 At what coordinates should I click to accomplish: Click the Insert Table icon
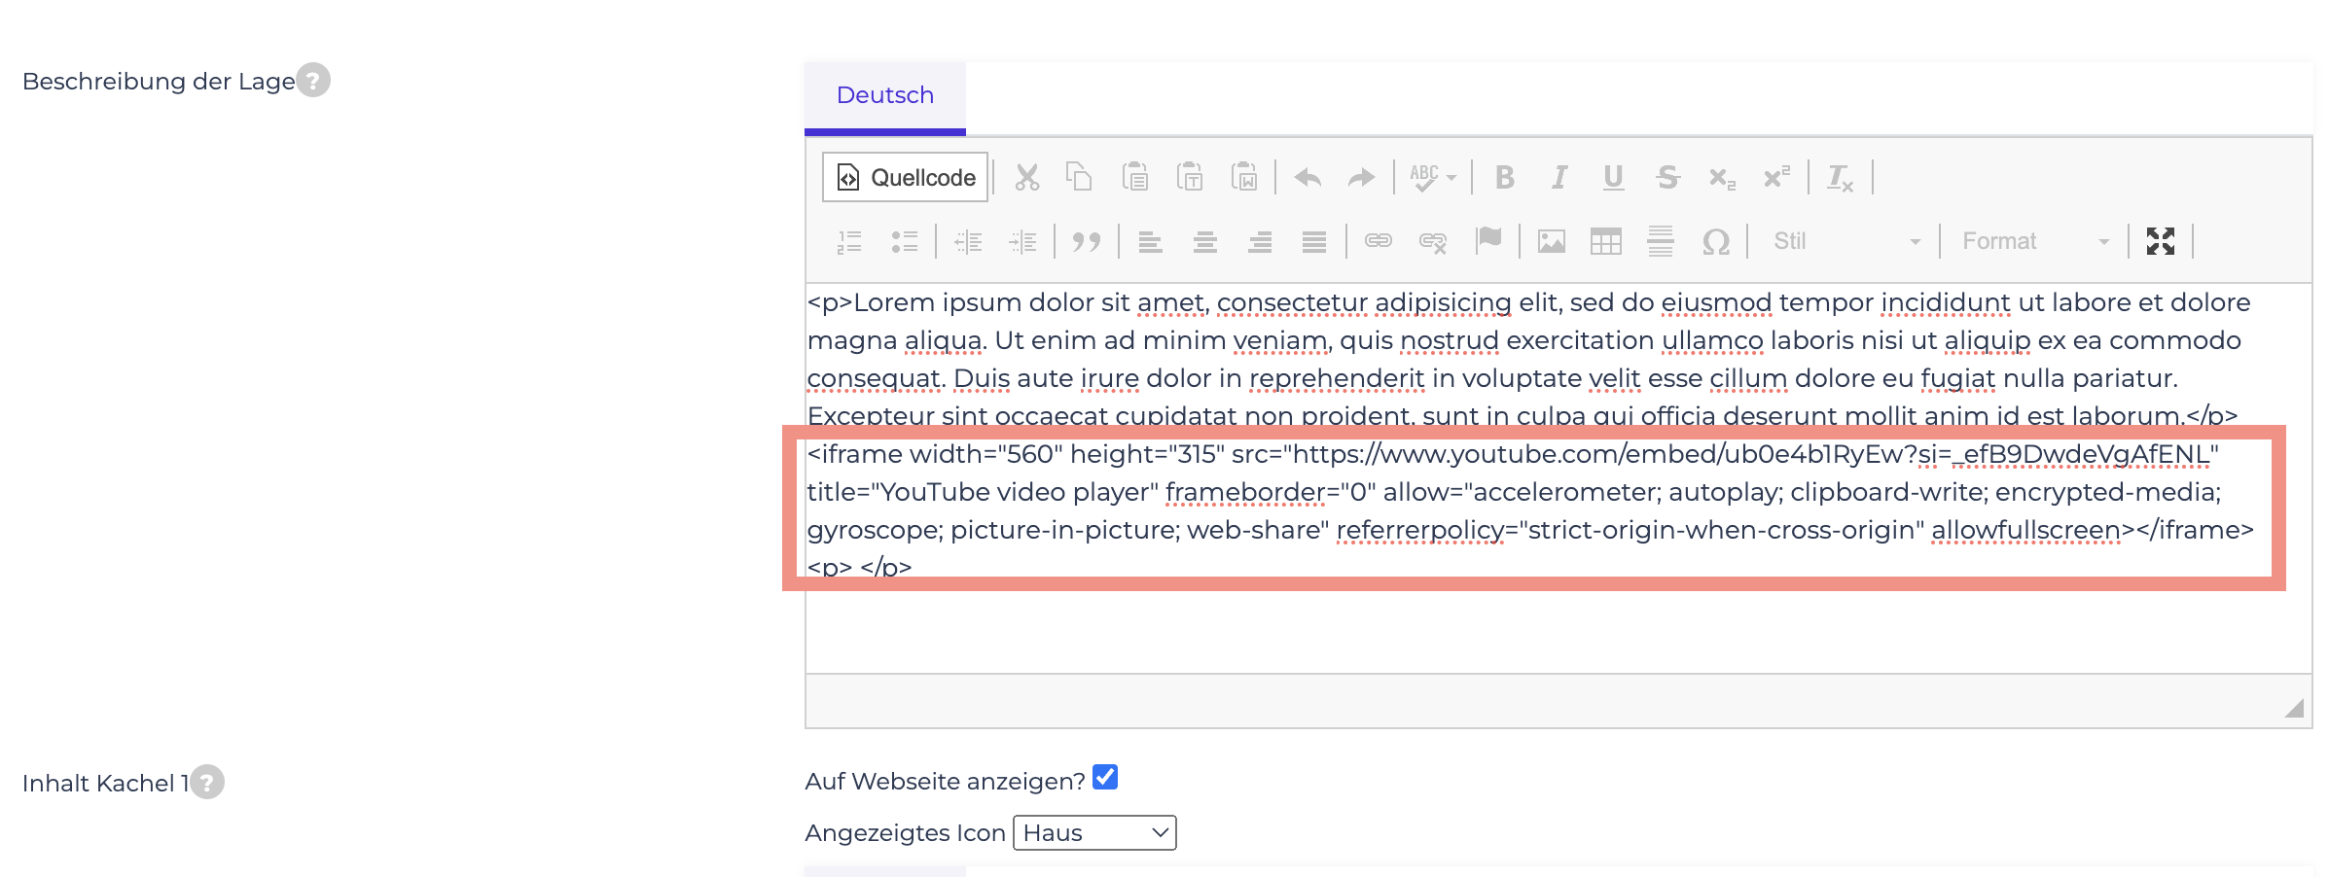(x=1605, y=241)
